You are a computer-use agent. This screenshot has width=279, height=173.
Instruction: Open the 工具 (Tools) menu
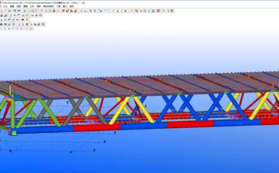click(x=58, y=6)
